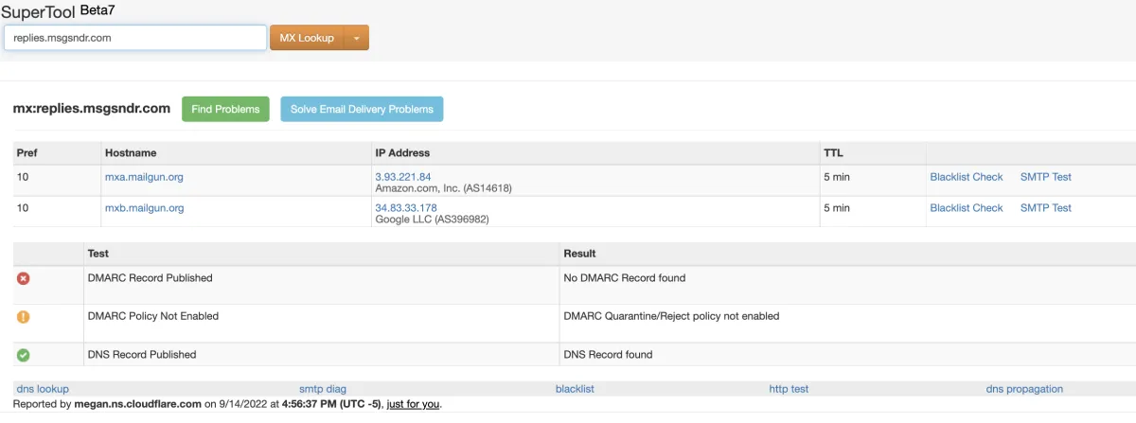The image size is (1136, 423).
Task: Open the http test link
Action: [789, 389]
